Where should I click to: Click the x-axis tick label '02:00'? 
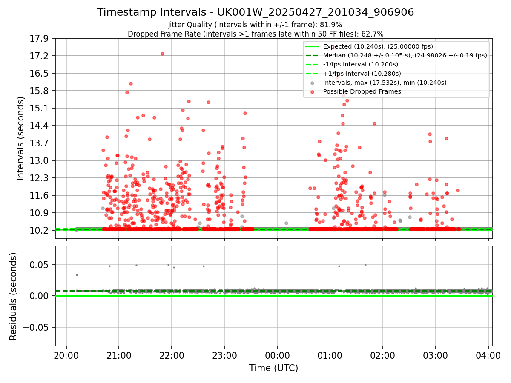click(383, 354)
